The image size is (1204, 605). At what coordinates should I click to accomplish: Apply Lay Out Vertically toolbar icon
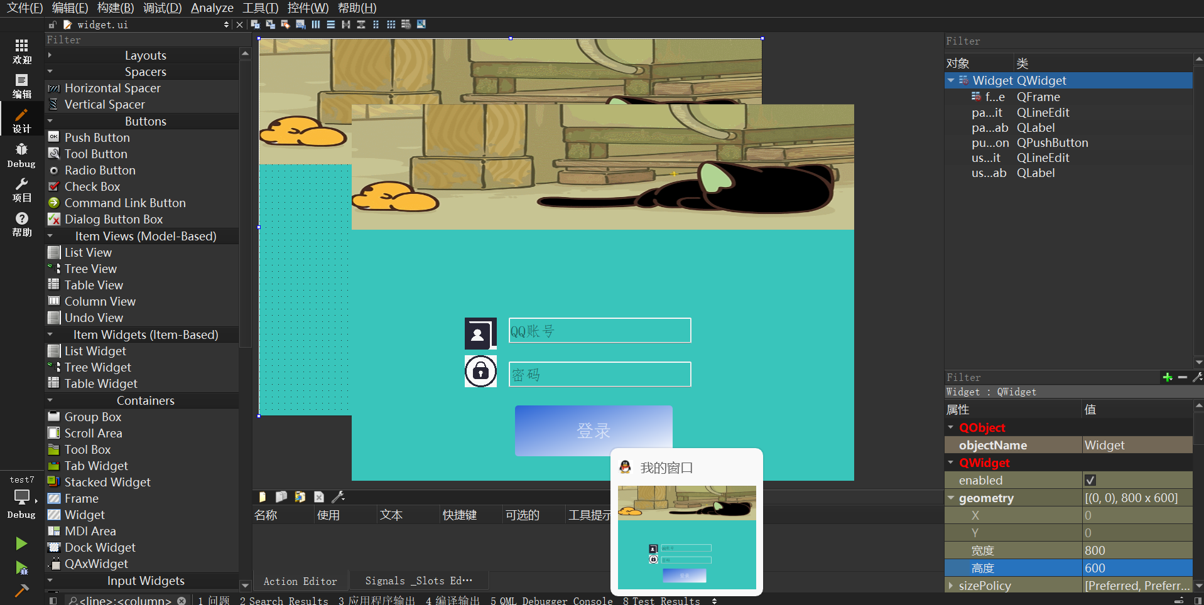(331, 24)
